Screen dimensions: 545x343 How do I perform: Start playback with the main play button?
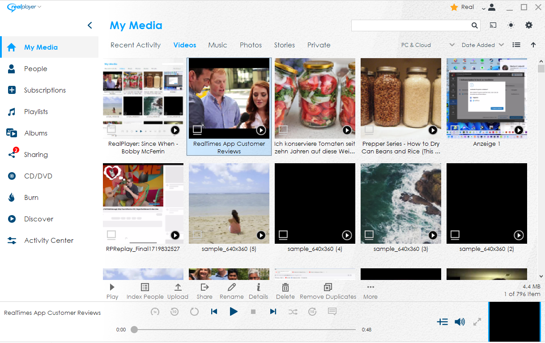[x=234, y=312]
